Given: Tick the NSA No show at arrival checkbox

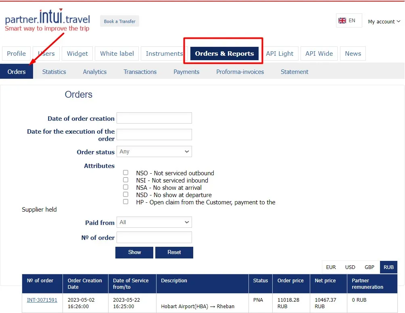Looking at the screenshot, I should (x=126, y=187).
